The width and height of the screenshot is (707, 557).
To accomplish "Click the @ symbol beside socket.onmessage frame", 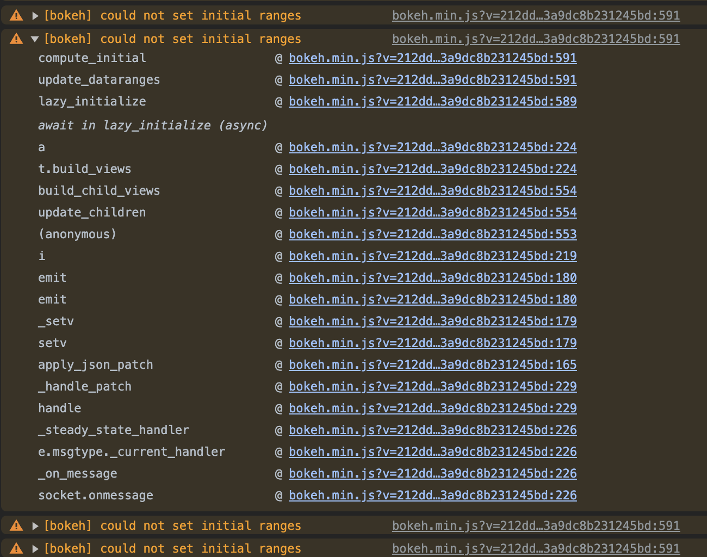I will pyautogui.click(x=279, y=495).
